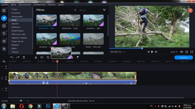The height and width of the screenshot is (109, 195).
Task: Detach the preview window icon
Action: click(x=192, y=52)
